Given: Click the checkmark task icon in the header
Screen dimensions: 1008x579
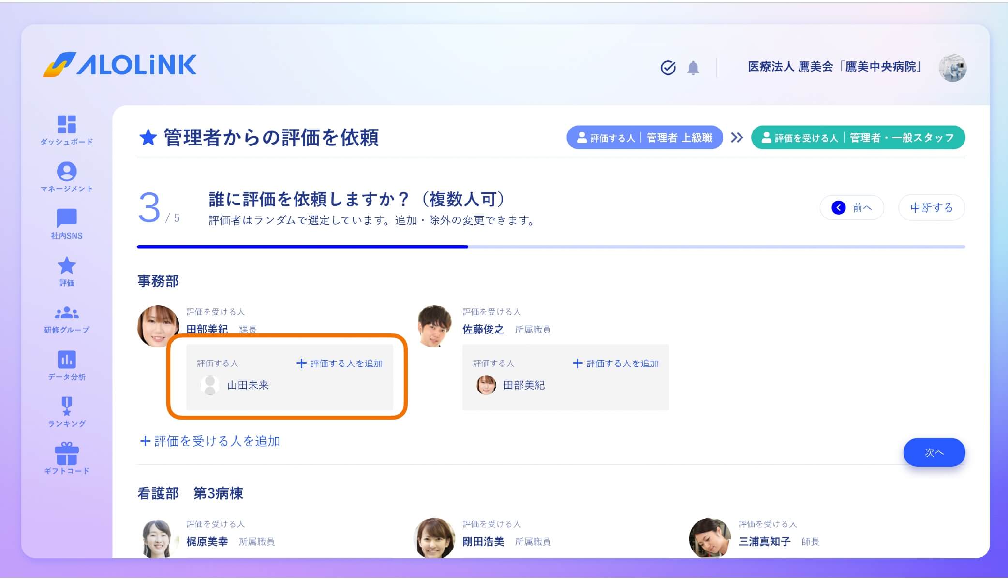Looking at the screenshot, I should pos(668,68).
